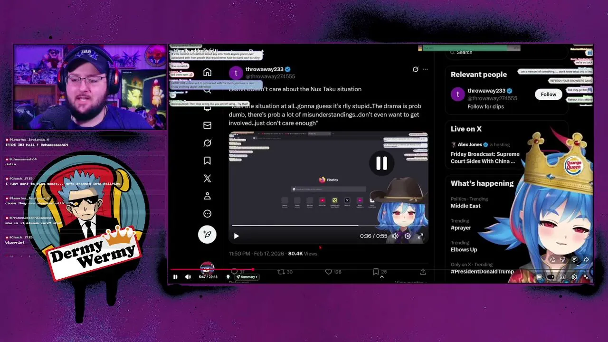Viewport: 608px width, 342px height.
Task: Open the #prayer trending topic
Action: pyautogui.click(x=461, y=228)
